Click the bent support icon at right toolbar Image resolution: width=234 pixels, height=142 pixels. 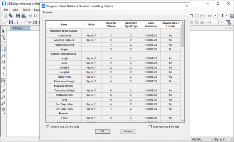point(197,16)
